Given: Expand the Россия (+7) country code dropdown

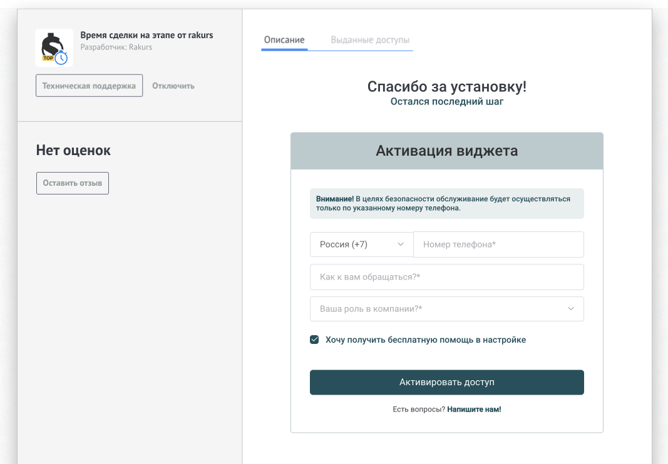Looking at the screenshot, I should (x=361, y=245).
